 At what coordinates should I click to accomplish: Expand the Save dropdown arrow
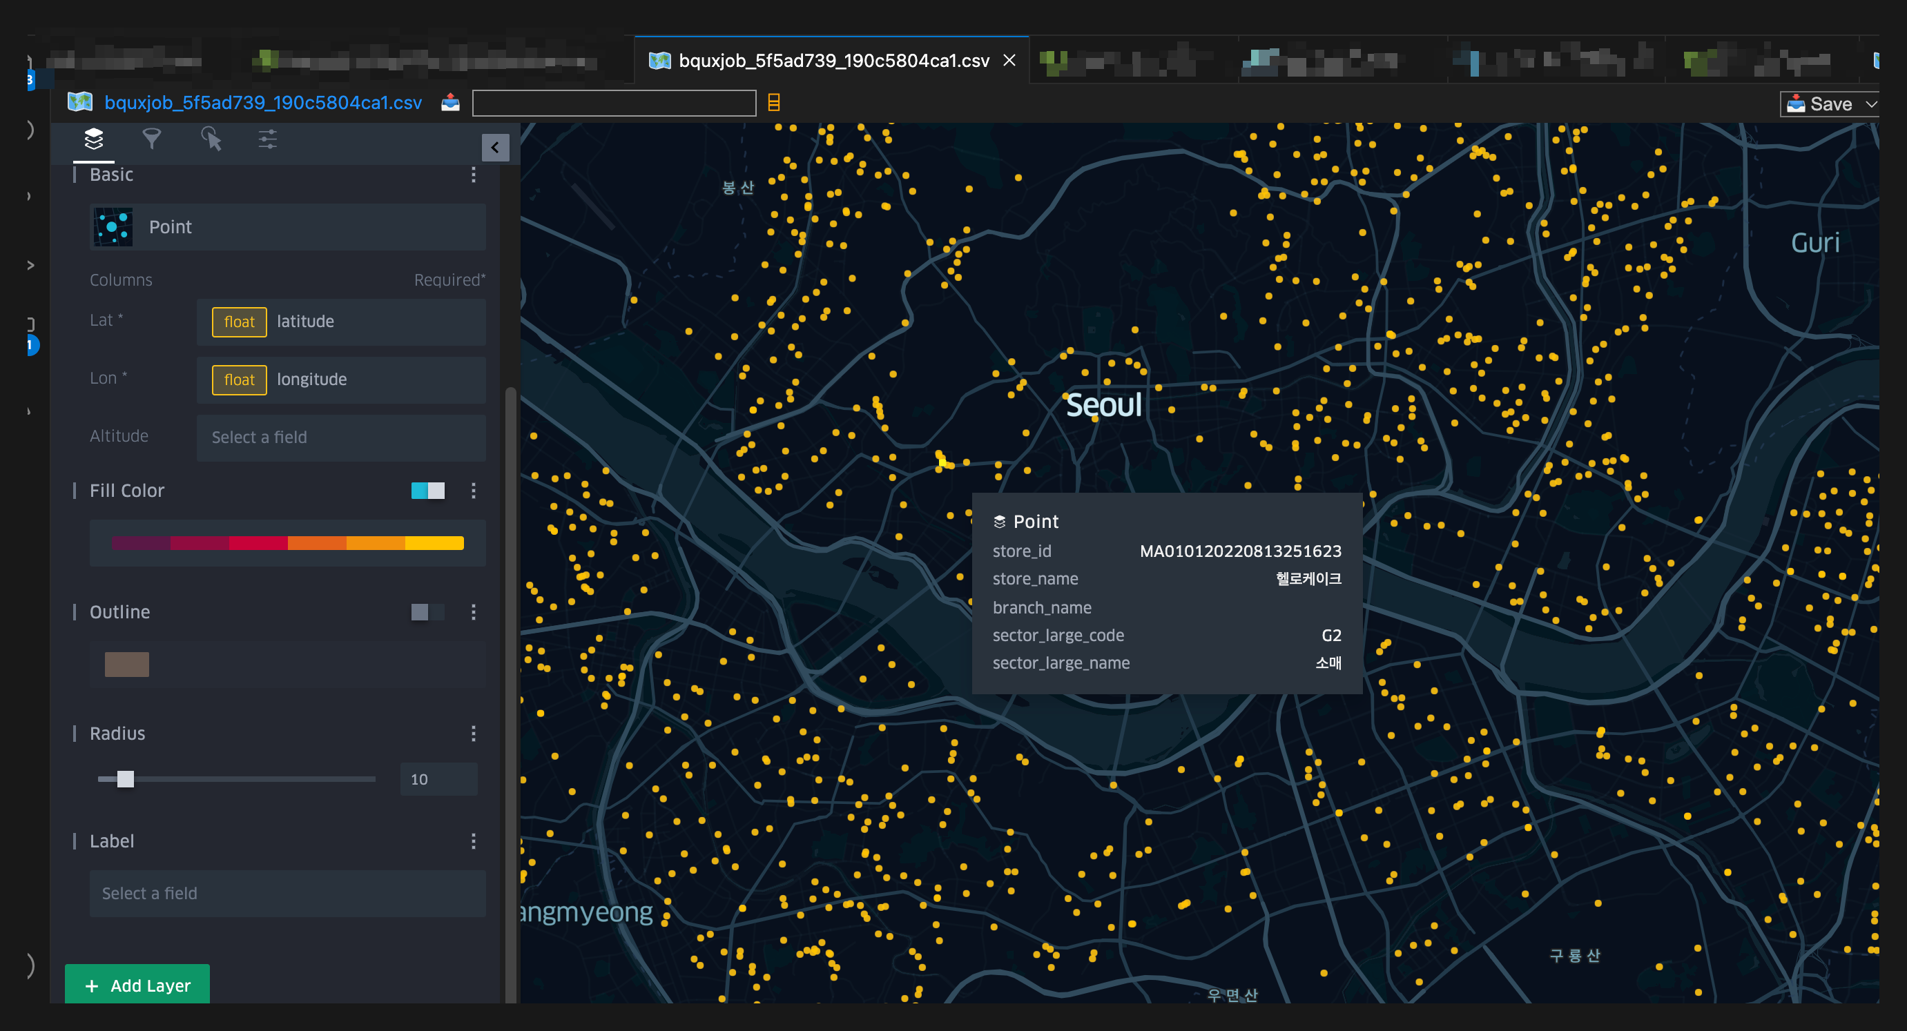(x=1870, y=104)
